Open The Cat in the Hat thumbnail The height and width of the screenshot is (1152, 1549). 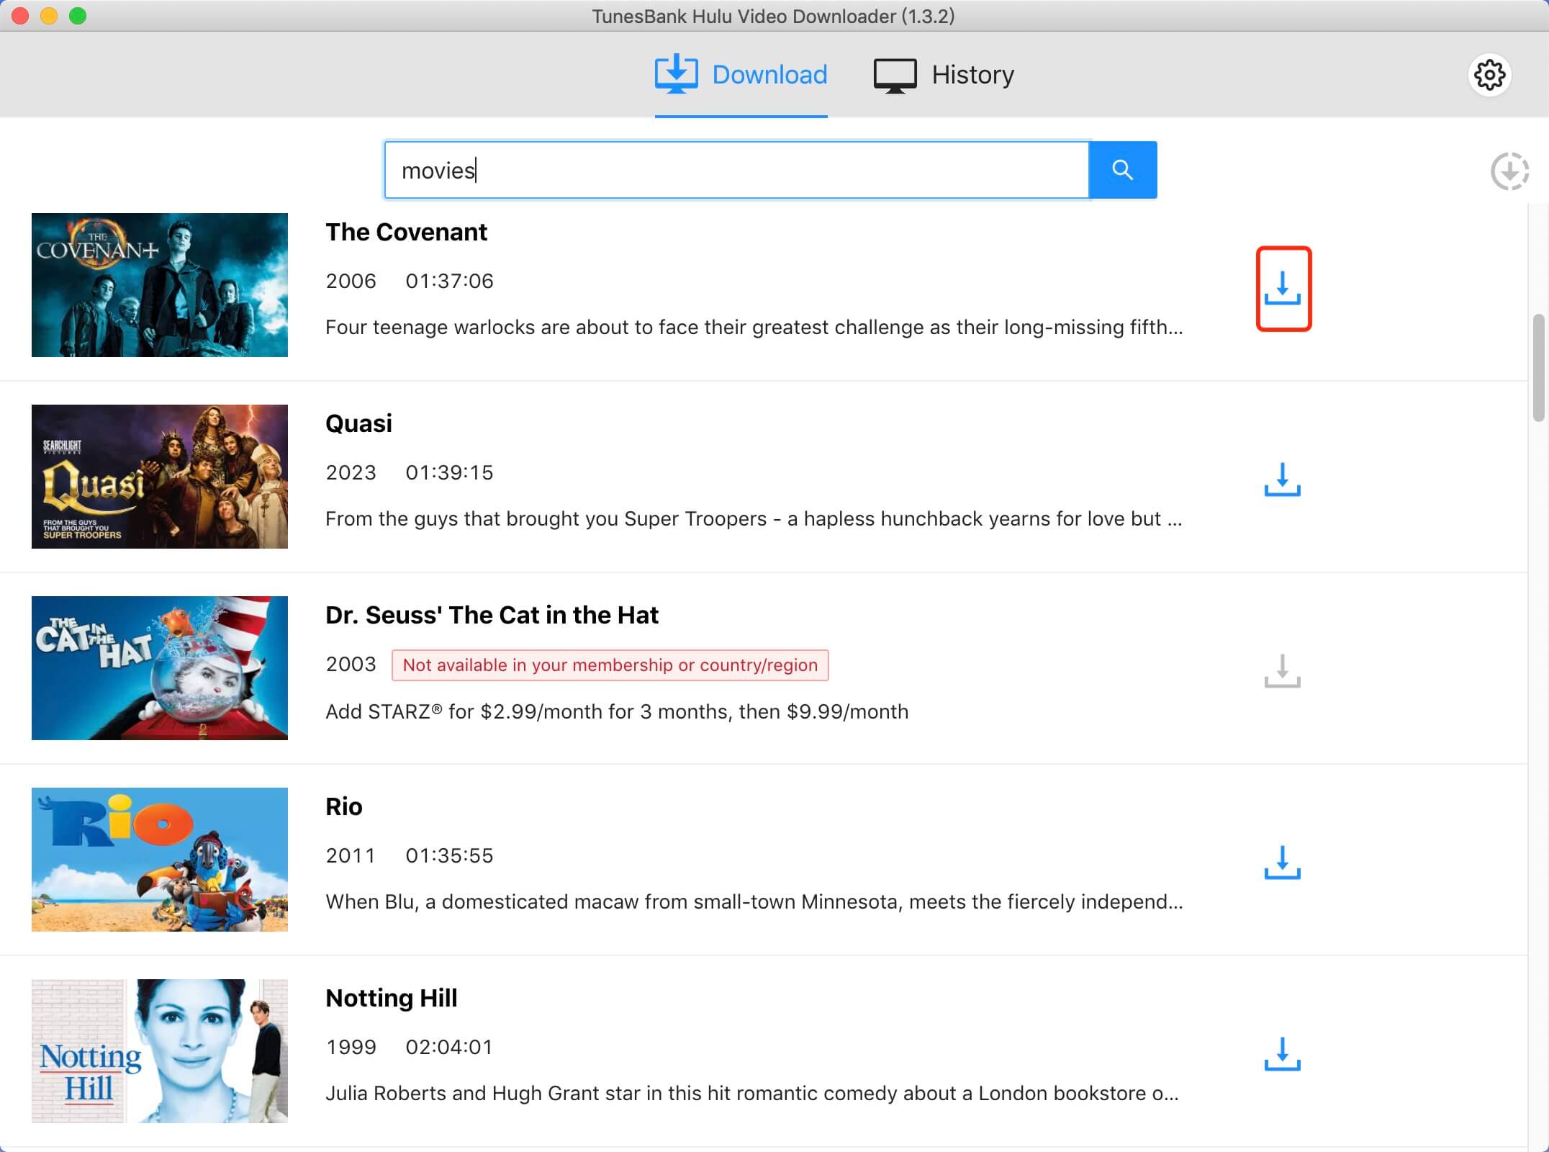[160, 668]
